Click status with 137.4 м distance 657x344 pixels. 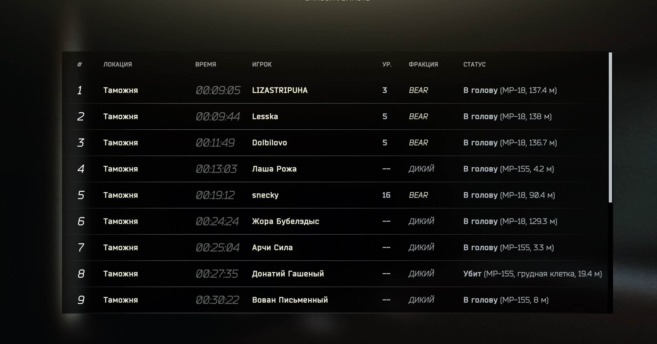[x=510, y=90]
